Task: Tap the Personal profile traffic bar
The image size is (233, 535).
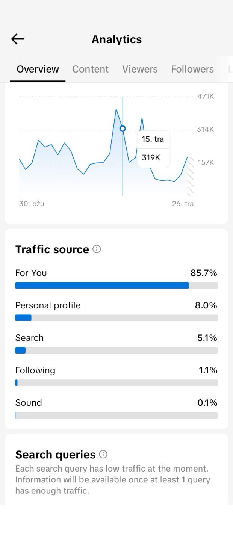Action: click(x=116, y=318)
